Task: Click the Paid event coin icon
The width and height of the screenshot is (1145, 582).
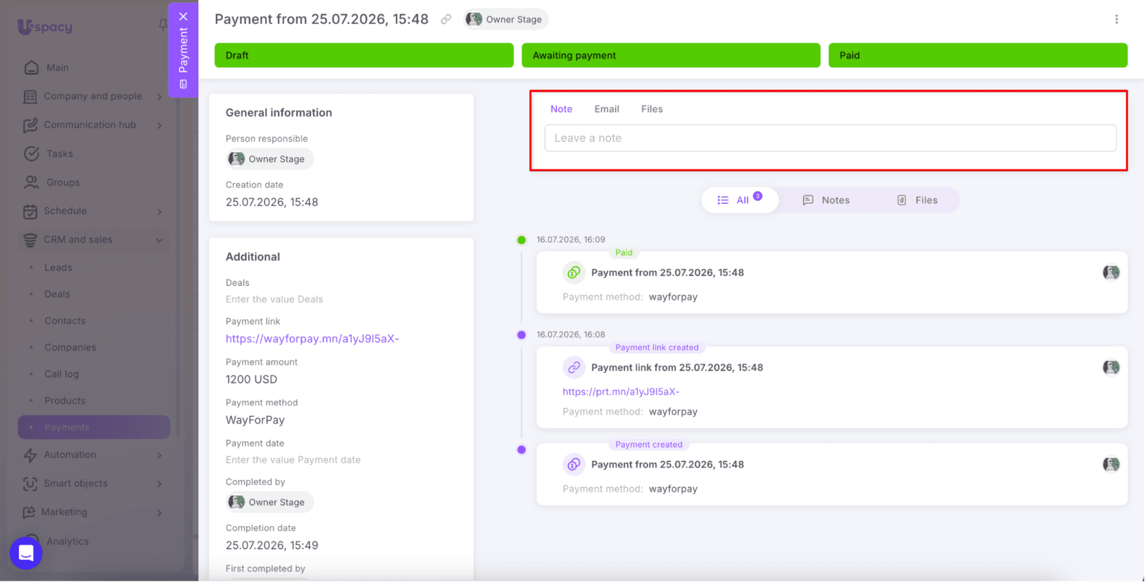Action: tap(574, 273)
